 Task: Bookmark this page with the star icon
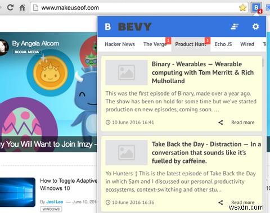242,8
